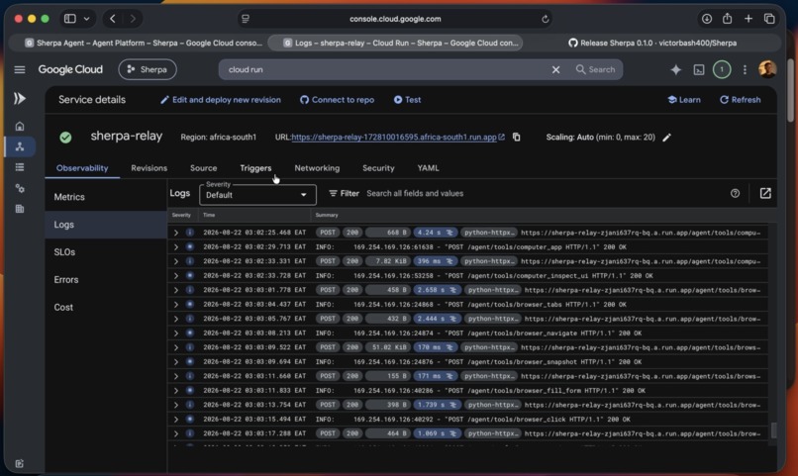
Task: Open the three-dot settings menu in header
Action: coord(745,69)
